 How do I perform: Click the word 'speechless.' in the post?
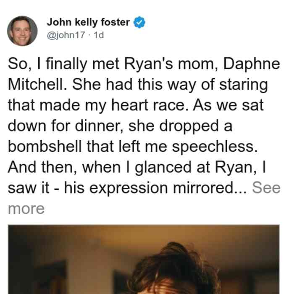click(x=215, y=147)
